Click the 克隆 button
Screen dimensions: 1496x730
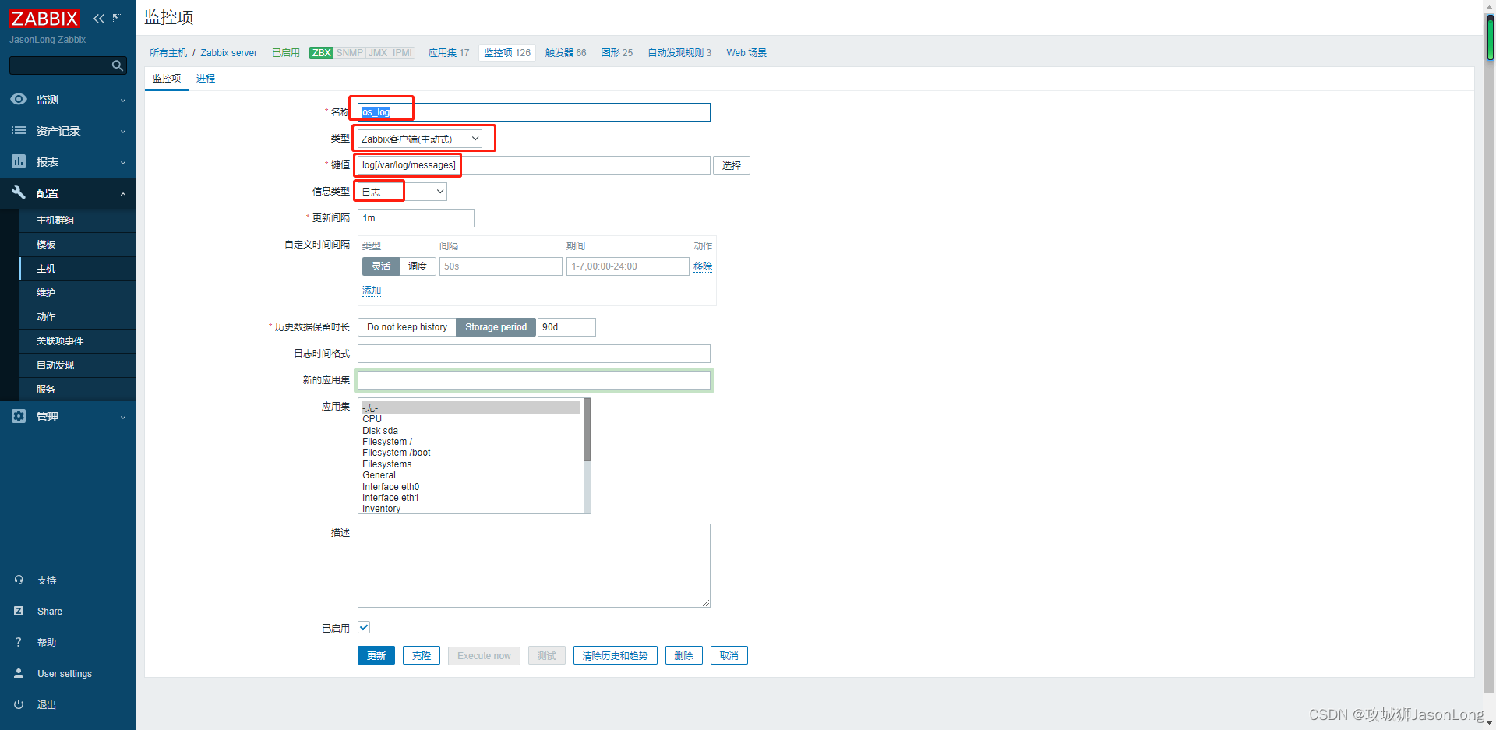tap(422, 656)
